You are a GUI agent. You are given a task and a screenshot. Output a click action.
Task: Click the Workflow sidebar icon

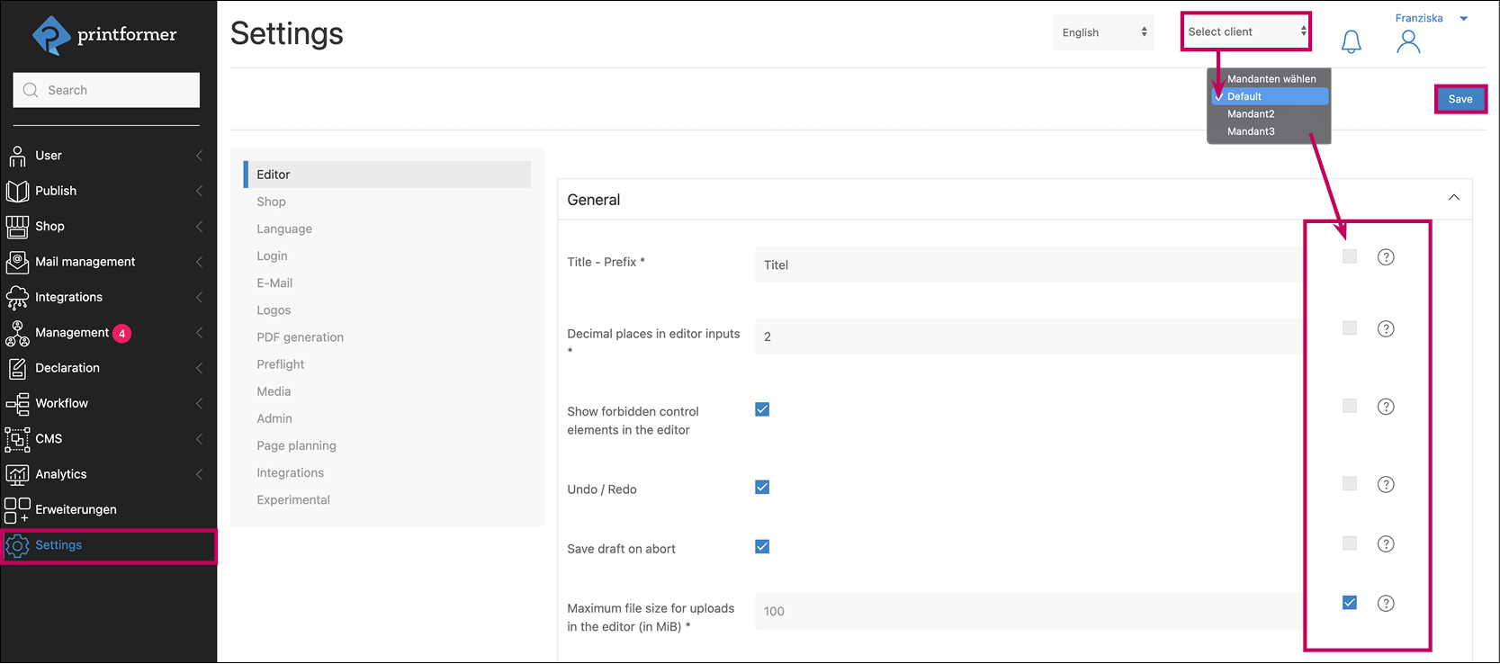click(x=17, y=404)
